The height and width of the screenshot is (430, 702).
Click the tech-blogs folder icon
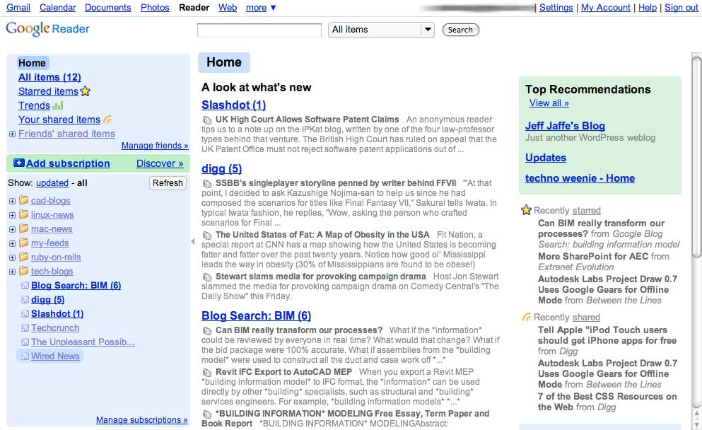(24, 271)
